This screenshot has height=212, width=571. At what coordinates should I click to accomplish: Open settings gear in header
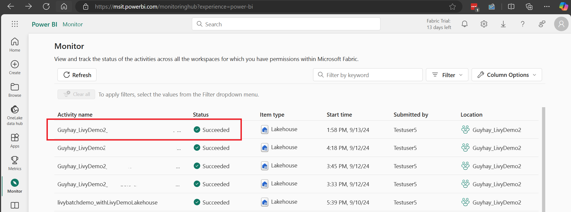[x=484, y=24]
